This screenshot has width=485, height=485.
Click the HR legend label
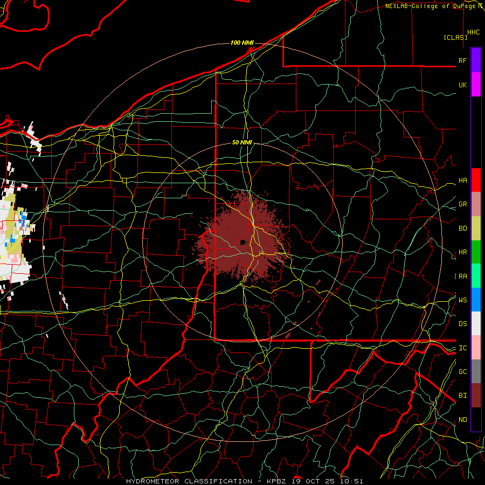point(462,252)
